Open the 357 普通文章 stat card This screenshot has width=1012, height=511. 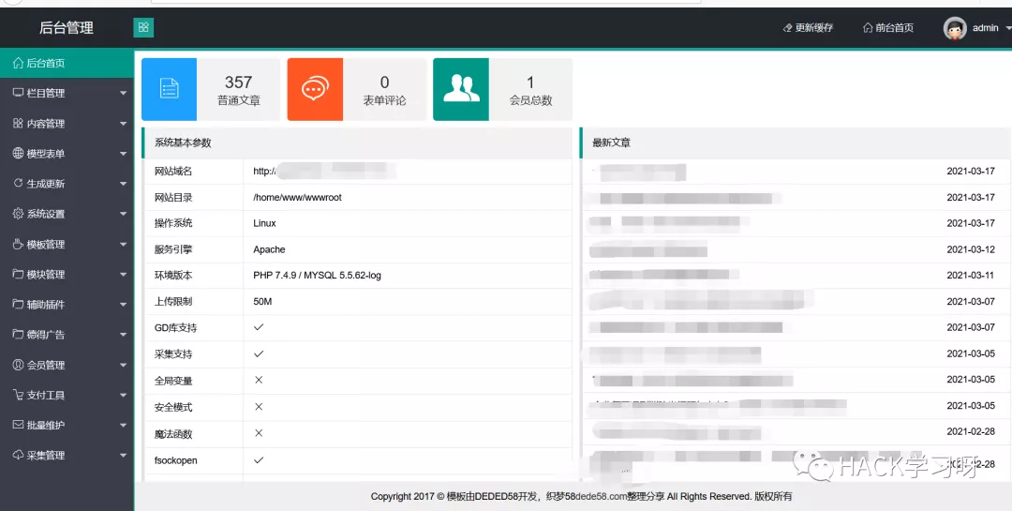[211, 89]
